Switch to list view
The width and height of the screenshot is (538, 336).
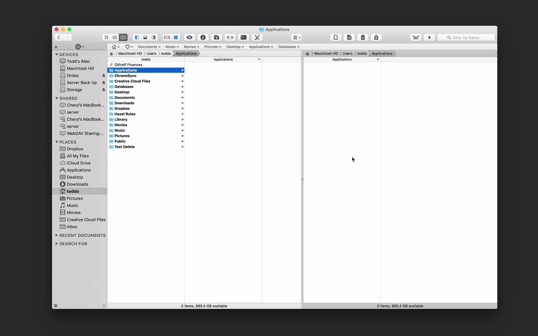(115, 37)
